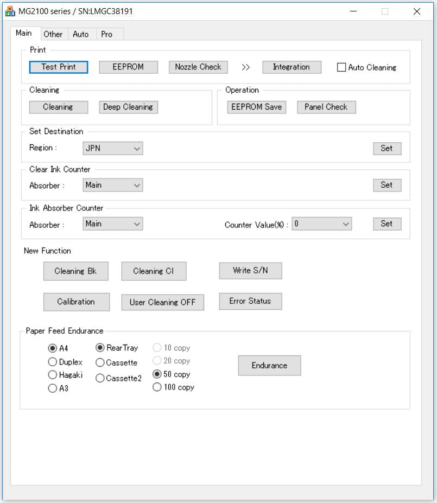Open the Region dropdown showing JPN

pyautogui.click(x=113, y=149)
